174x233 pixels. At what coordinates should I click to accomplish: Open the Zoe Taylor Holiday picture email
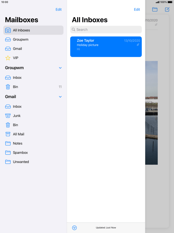(x=106, y=47)
